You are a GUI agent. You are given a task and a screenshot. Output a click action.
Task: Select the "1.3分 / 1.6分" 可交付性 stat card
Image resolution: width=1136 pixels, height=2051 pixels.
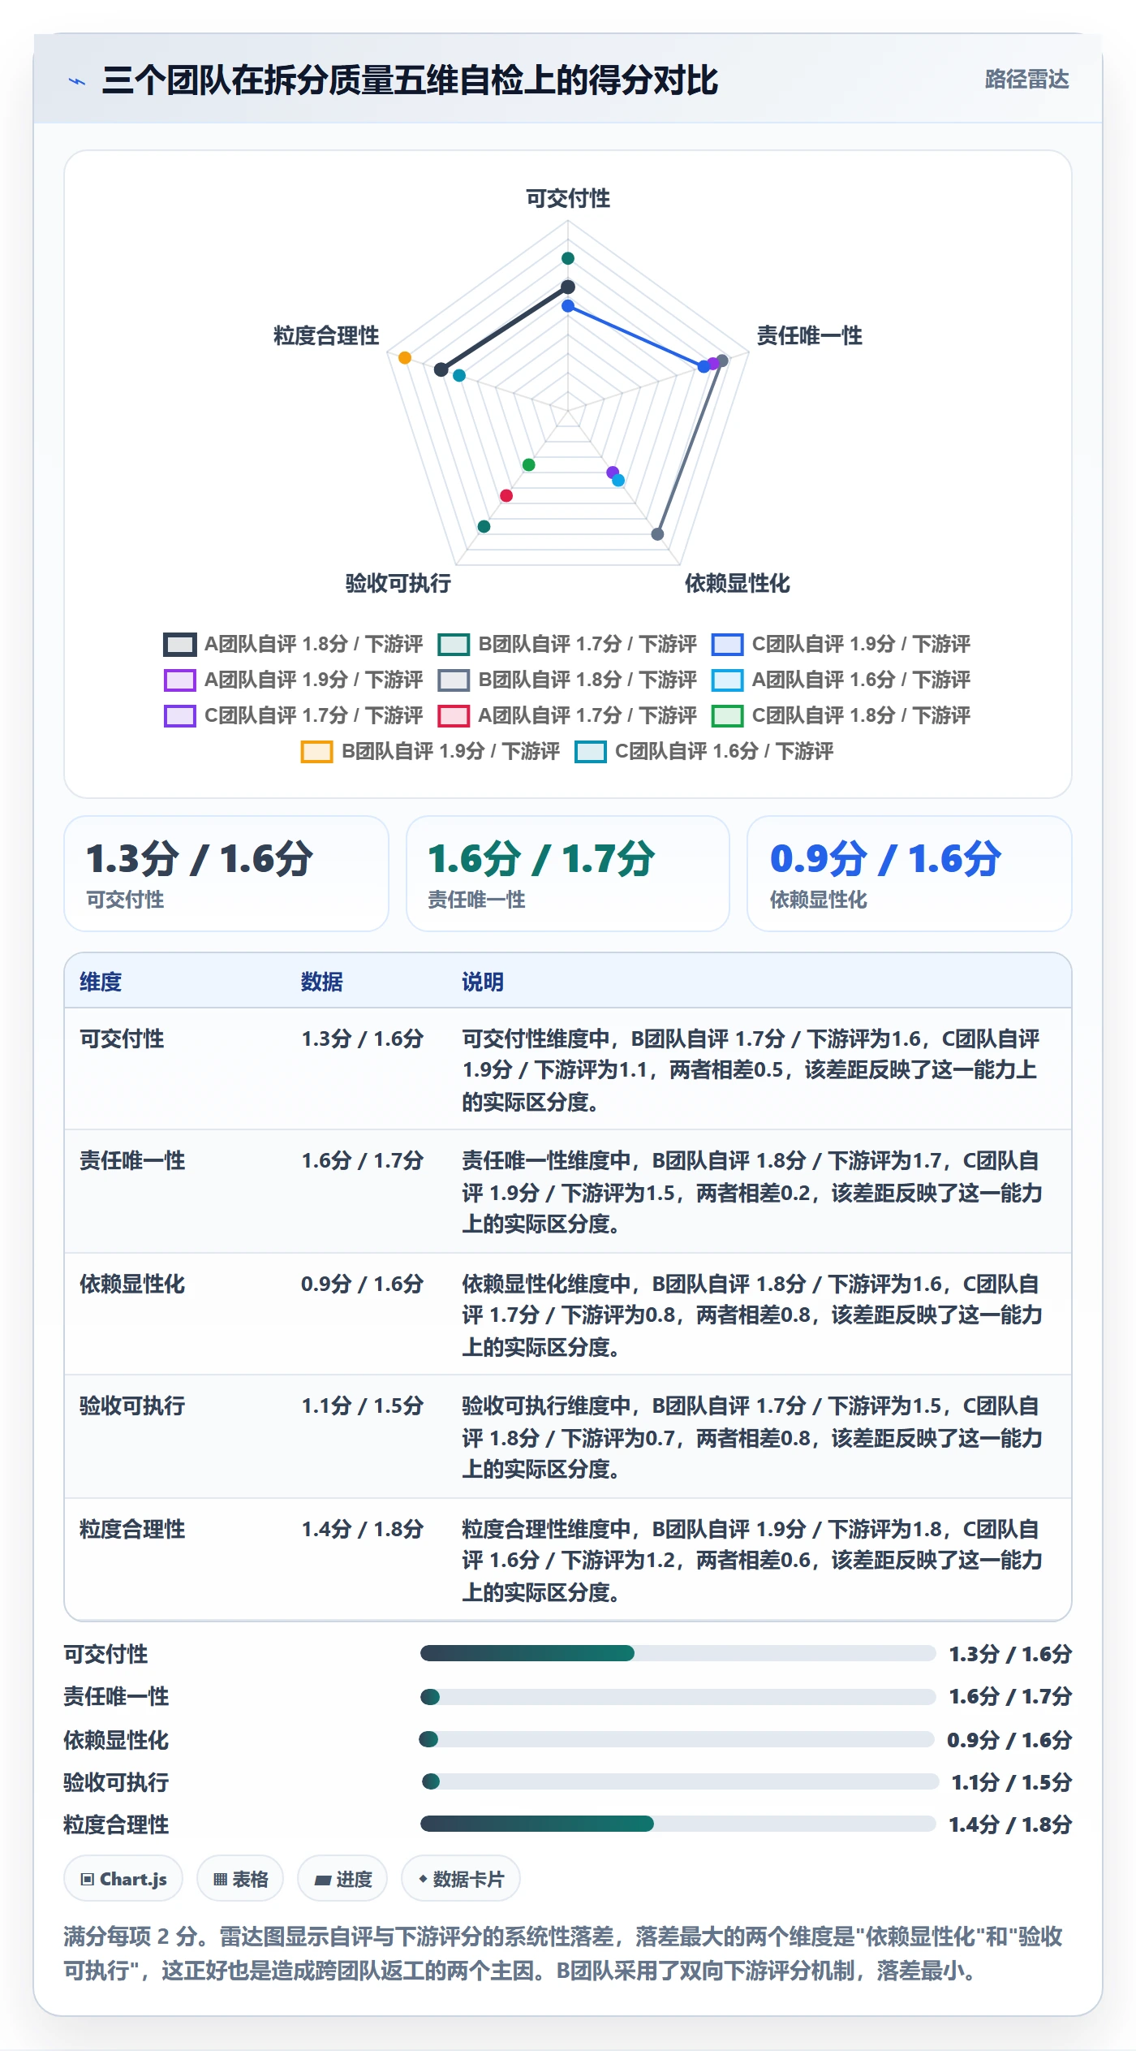pos(226,874)
